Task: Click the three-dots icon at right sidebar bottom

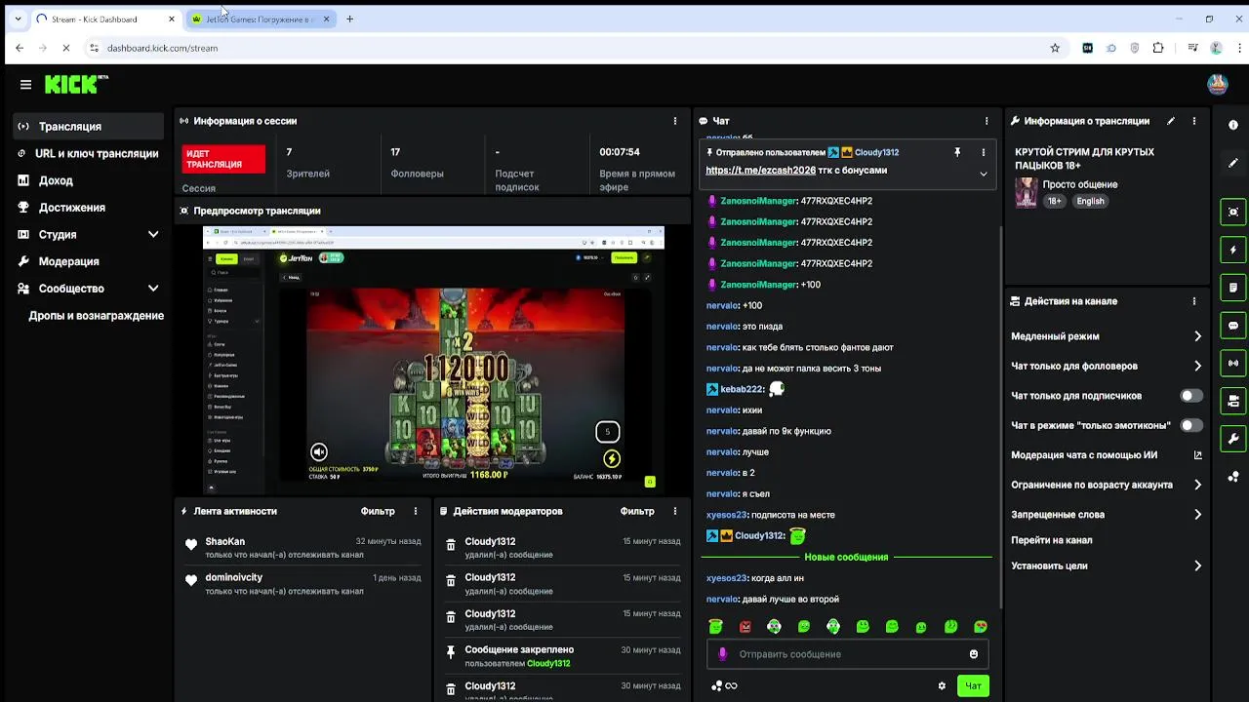Action: click(1233, 476)
